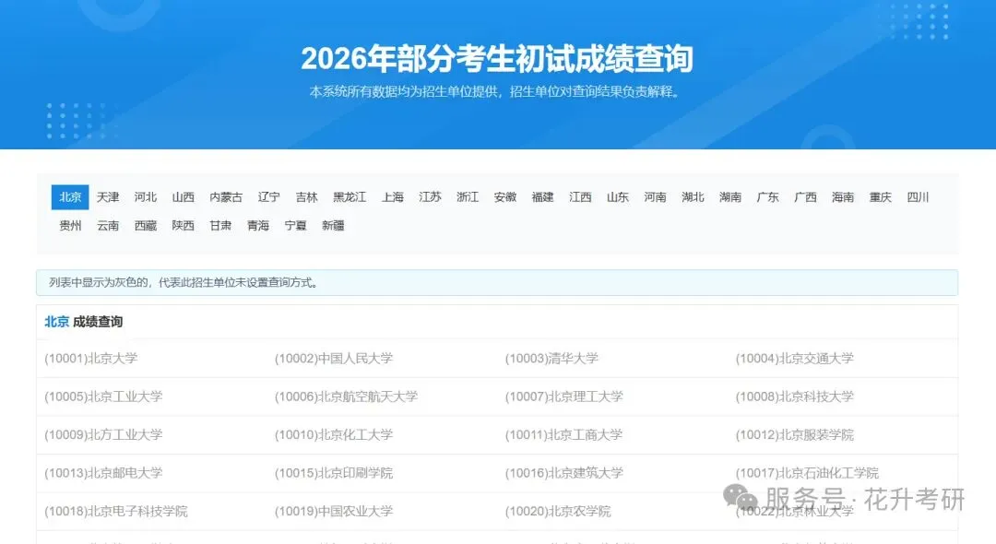Click the (10015)北京印刷学院 entry
Screen dimensions: 996x544
[334, 473]
